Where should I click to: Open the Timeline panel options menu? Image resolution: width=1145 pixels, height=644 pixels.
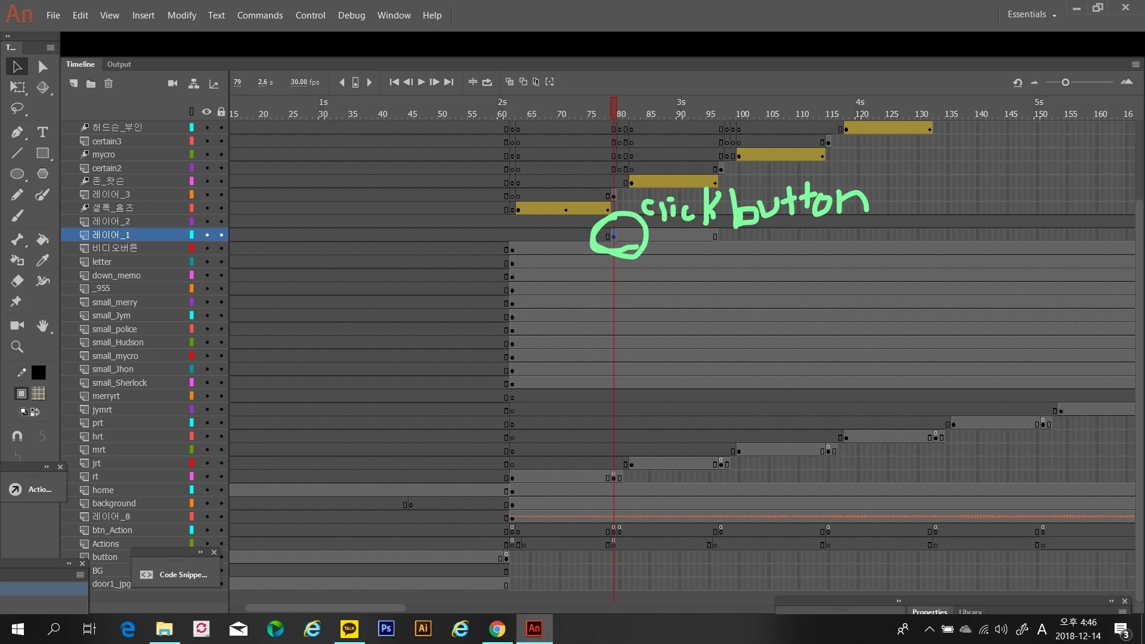coord(1135,64)
